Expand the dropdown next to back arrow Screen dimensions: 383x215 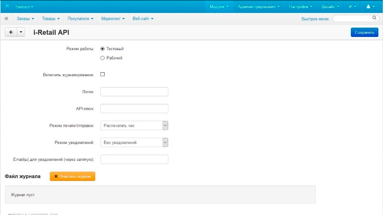click(x=21, y=32)
